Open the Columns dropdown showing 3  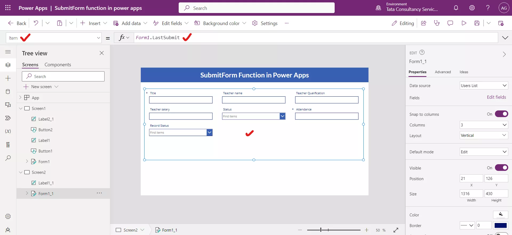(484, 125)
